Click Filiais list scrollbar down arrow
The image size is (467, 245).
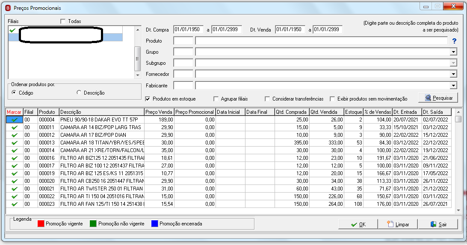(138, 75)
